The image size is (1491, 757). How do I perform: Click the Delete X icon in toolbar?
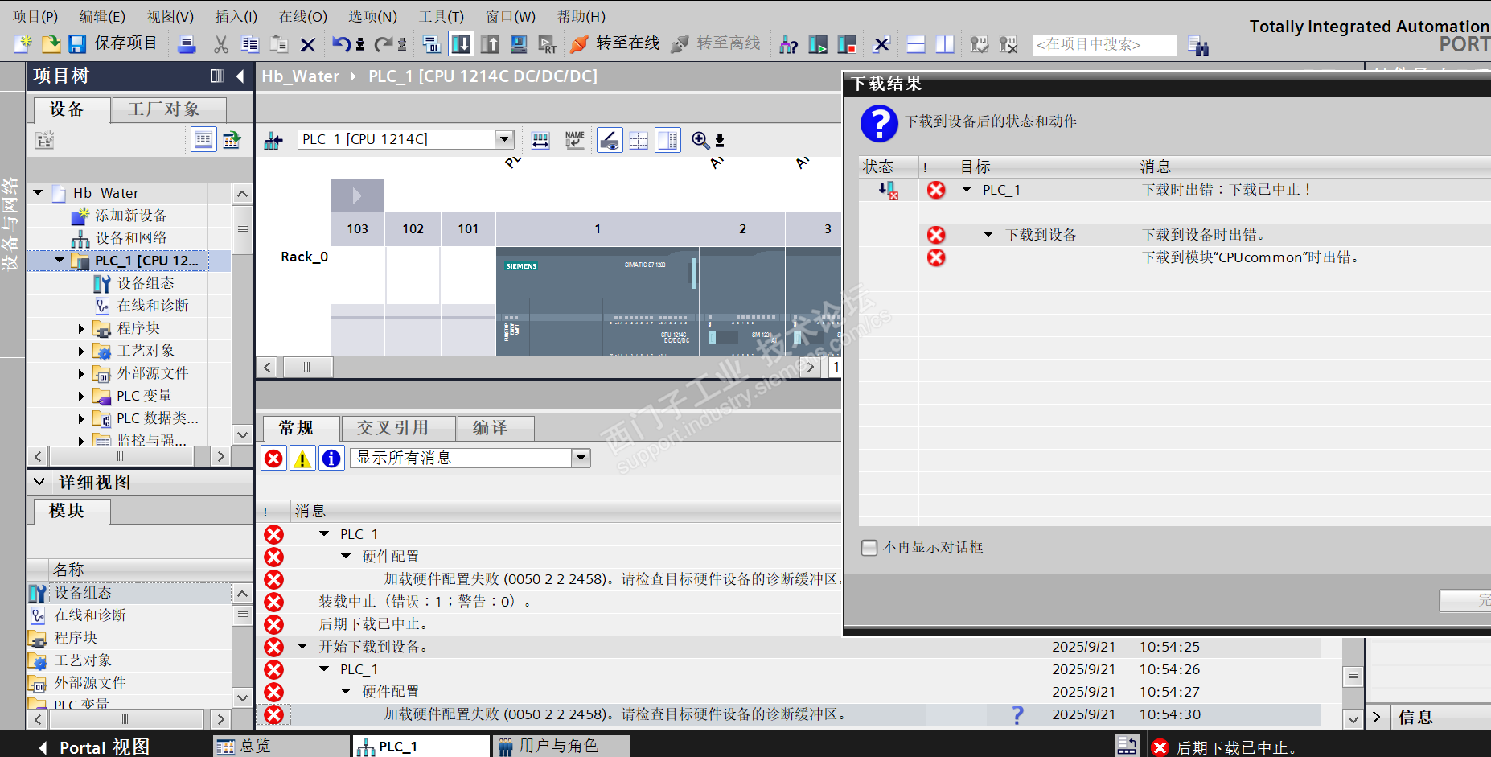click(307, 44)
